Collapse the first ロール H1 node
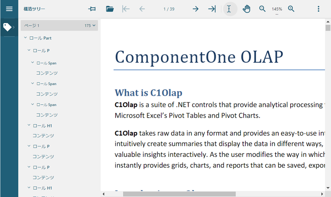 tap(29, 125)
